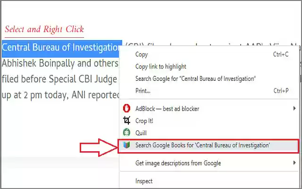Click the "up at 2 pm today, ANI reported" line
This screenshot has height=189, width=302.
coord(61,95)
